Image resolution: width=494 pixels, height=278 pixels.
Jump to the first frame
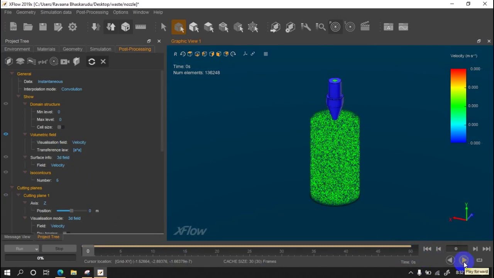[427, 249]
